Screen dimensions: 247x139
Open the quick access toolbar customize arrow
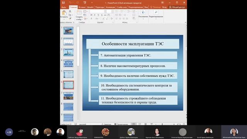click(92, 3)
